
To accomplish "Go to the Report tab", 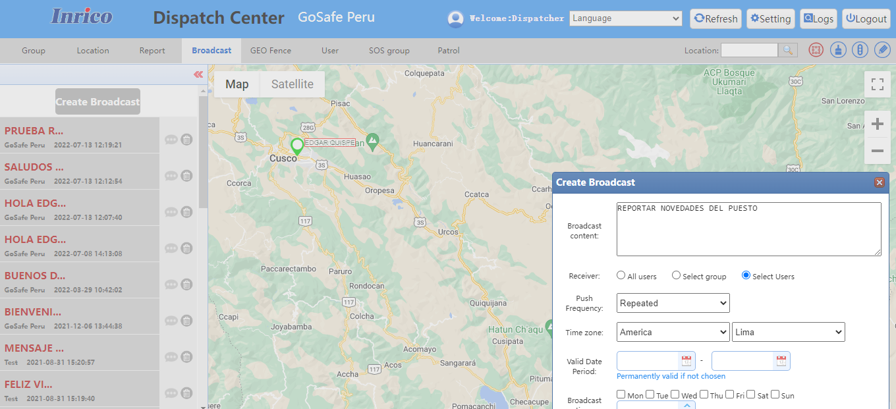I will tap(152, 51).
